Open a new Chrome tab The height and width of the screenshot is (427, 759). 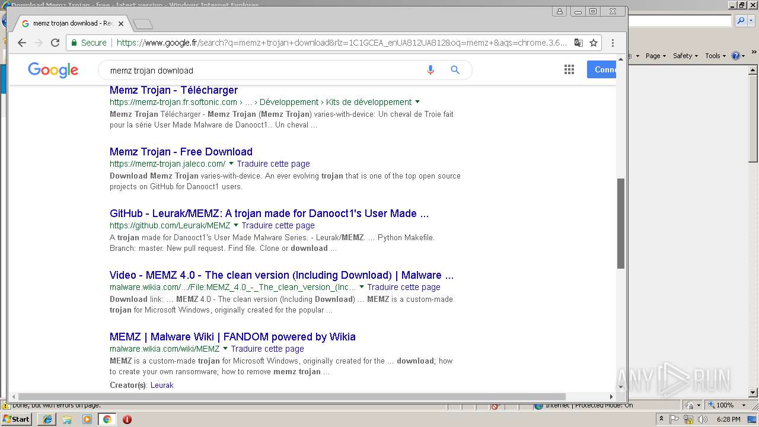(x=143, y=24)
